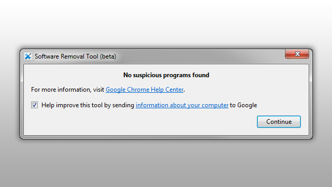Select the 'No suspicious programs found' heading
This screenshot has height=187, width=332.
pyautogui.click(x=166, y=75)
